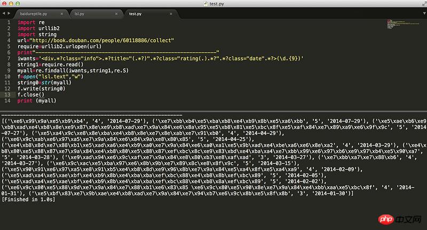The height and width of the screenshot is (230, 427).
Task: Click '2014-02-02' in the output panel
Action: (x=303, y=181)
